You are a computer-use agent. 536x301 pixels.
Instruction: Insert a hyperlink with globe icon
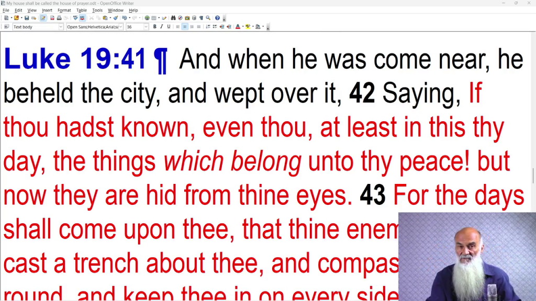tap(147, 18)
